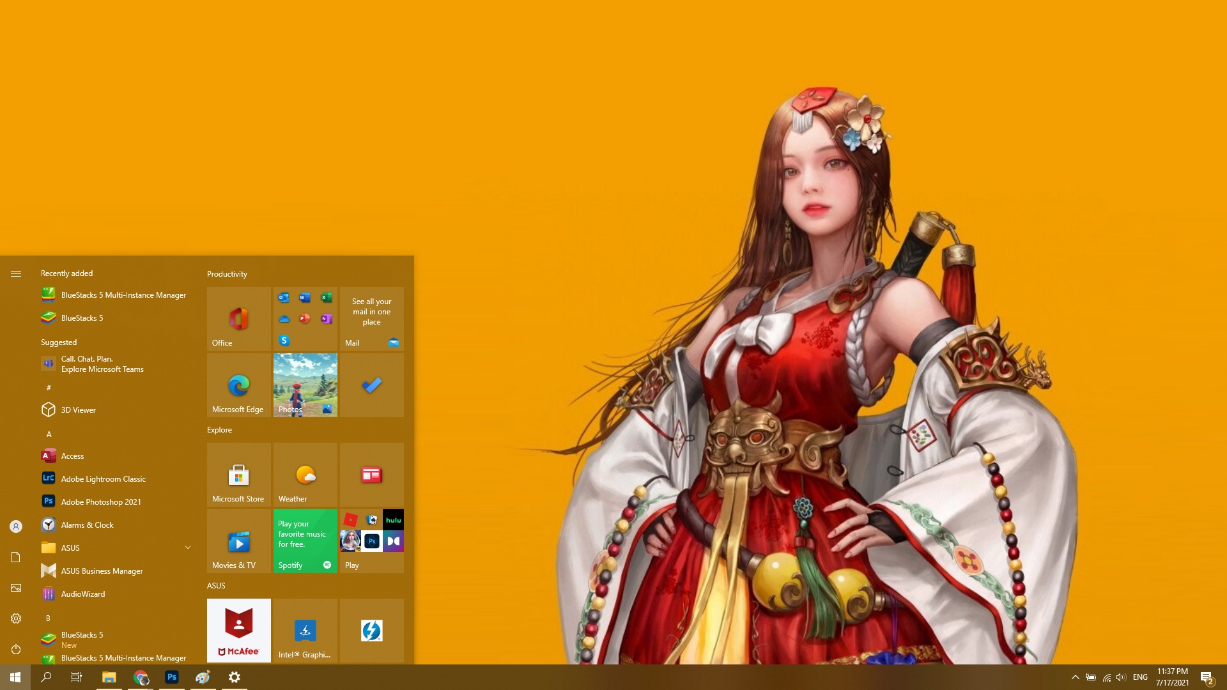
Task: Open hulu in the Play tile
Action: [x=393, y=520]
